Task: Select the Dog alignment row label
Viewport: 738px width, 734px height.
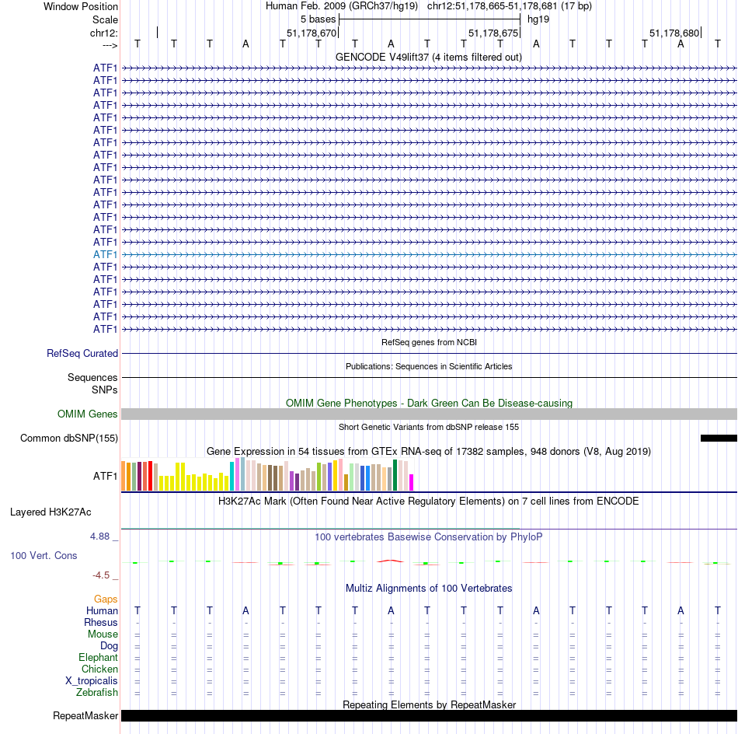Action: (x=109, y=646)
